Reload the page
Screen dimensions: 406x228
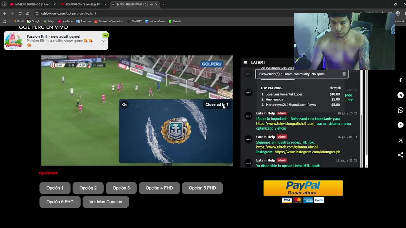pos(20,13)
